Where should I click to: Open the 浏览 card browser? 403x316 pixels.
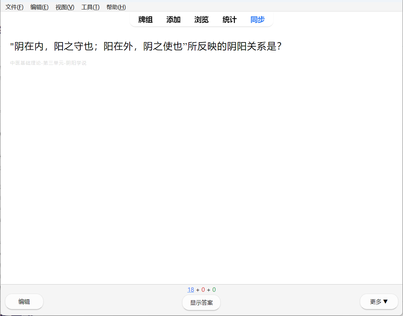[201, 20]
